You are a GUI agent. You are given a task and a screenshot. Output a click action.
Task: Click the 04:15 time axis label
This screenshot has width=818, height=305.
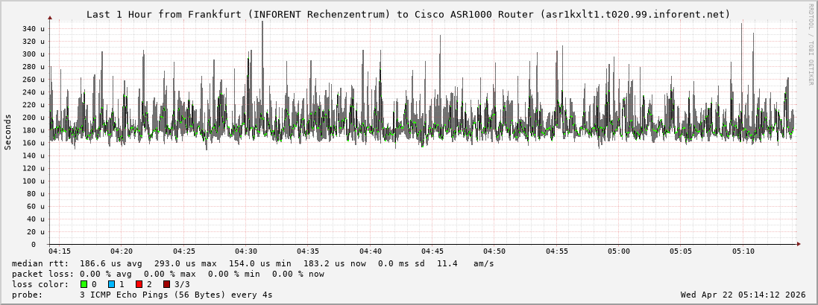tap(60, 251)
